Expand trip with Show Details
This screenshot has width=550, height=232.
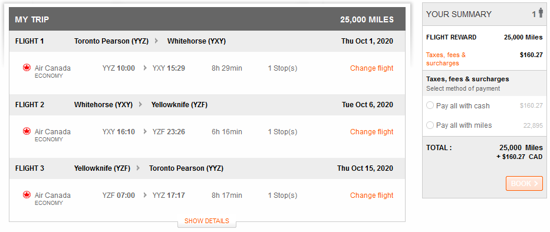(x=206, y=221)
